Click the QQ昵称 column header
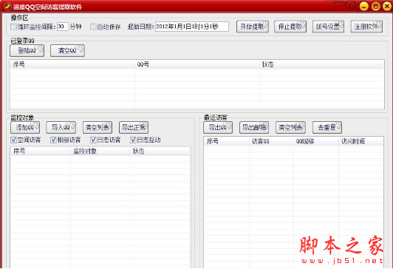Viewport: 393px width, 269px height. coord(316,141)
